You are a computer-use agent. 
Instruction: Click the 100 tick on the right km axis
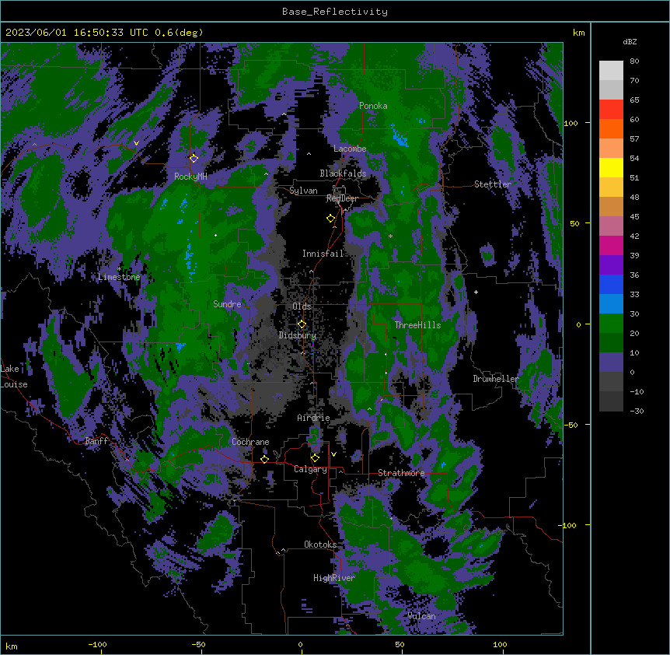click(571, 123)
